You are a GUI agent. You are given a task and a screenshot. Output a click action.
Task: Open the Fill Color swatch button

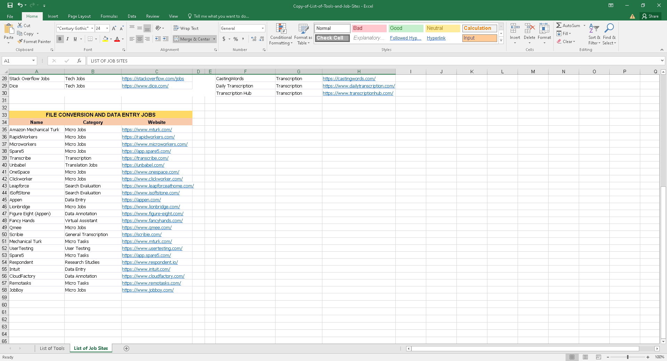[105, 39]
